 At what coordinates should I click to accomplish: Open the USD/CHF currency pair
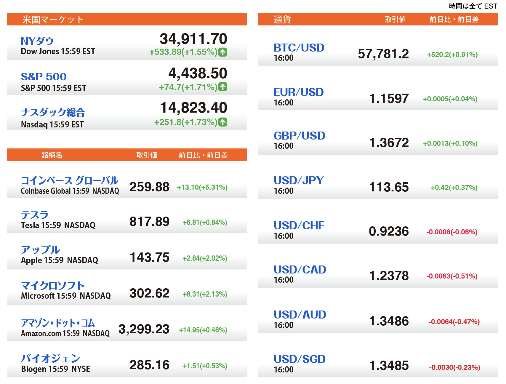point(299,225)
